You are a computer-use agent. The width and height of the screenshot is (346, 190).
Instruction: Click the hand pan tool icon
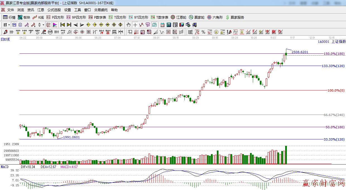click(128, 25)
